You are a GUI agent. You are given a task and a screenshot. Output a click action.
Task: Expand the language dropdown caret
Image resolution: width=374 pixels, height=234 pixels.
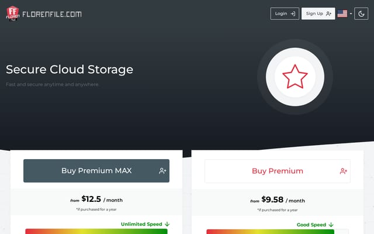[x=351, y=13]
